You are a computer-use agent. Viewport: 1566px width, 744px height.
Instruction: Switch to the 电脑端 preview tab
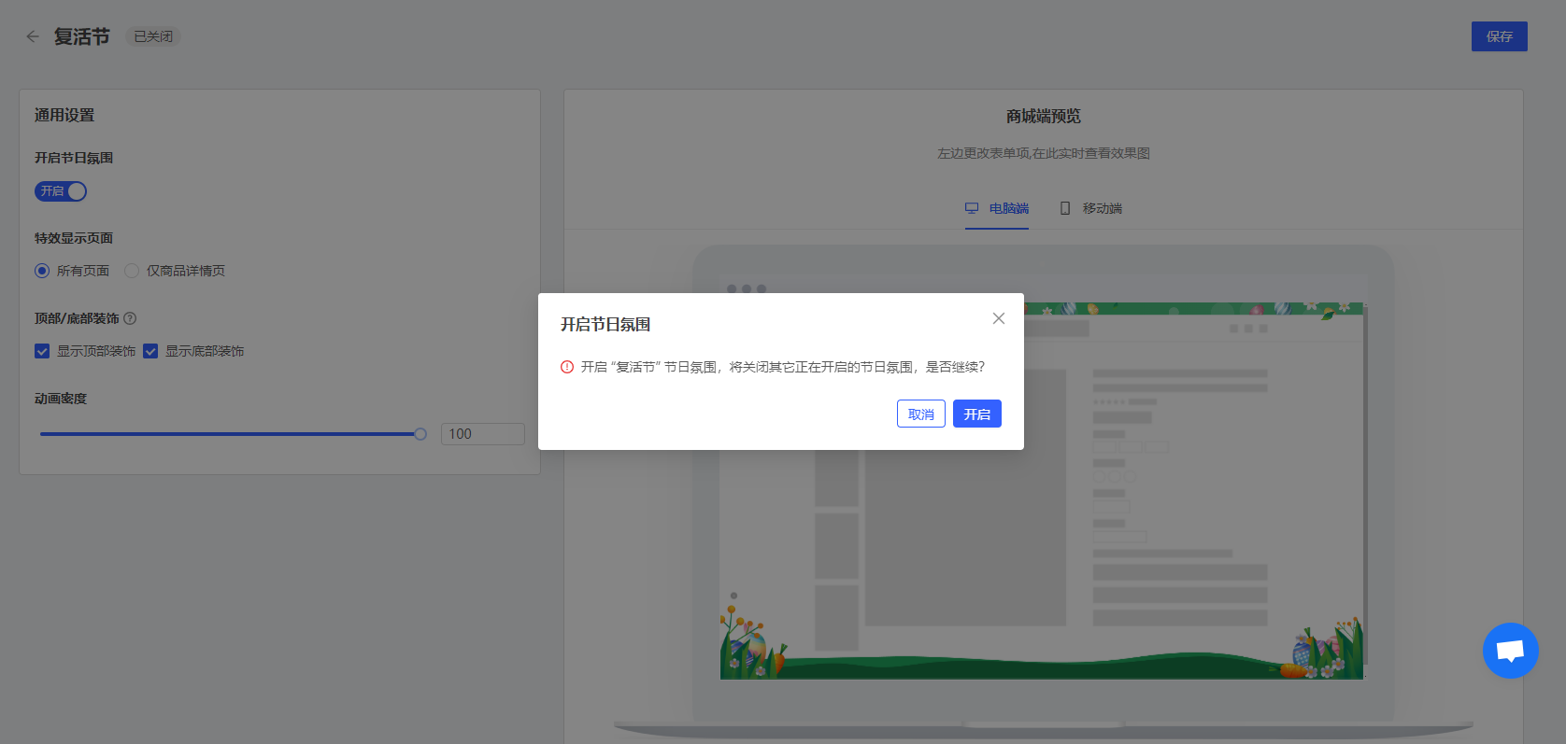pyautogui.click(x=1008, y=208)
